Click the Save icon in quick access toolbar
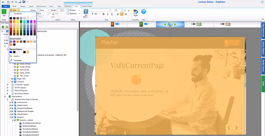Image resolution: width=265 pixels, height=136 pixels. click(x=8, y=2)
